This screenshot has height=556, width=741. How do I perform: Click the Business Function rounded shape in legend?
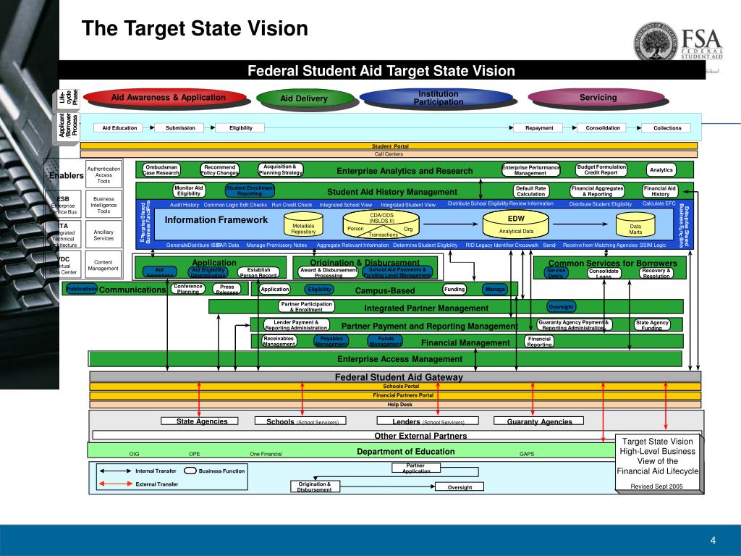190,471
